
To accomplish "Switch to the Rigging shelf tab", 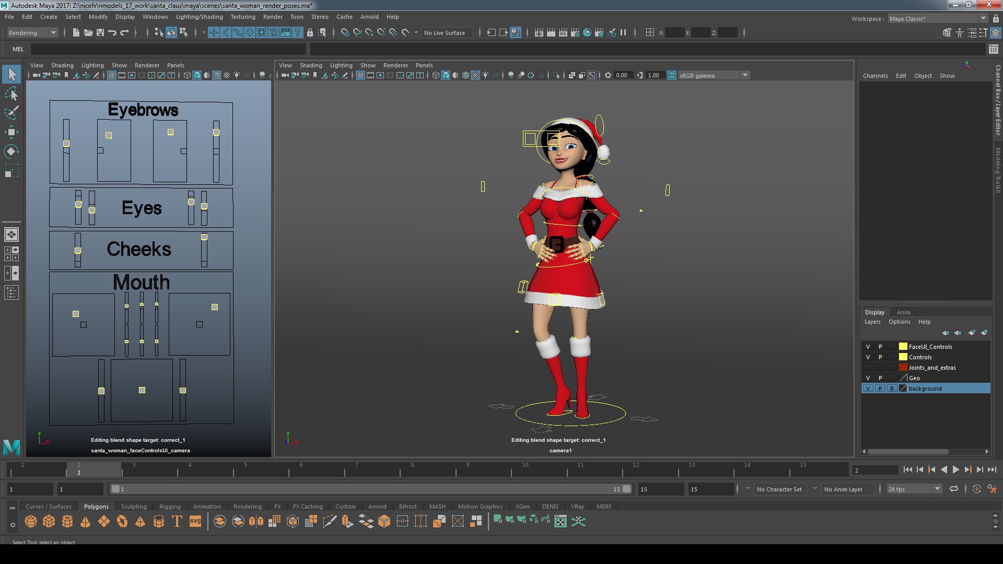I will coord(170,507).
